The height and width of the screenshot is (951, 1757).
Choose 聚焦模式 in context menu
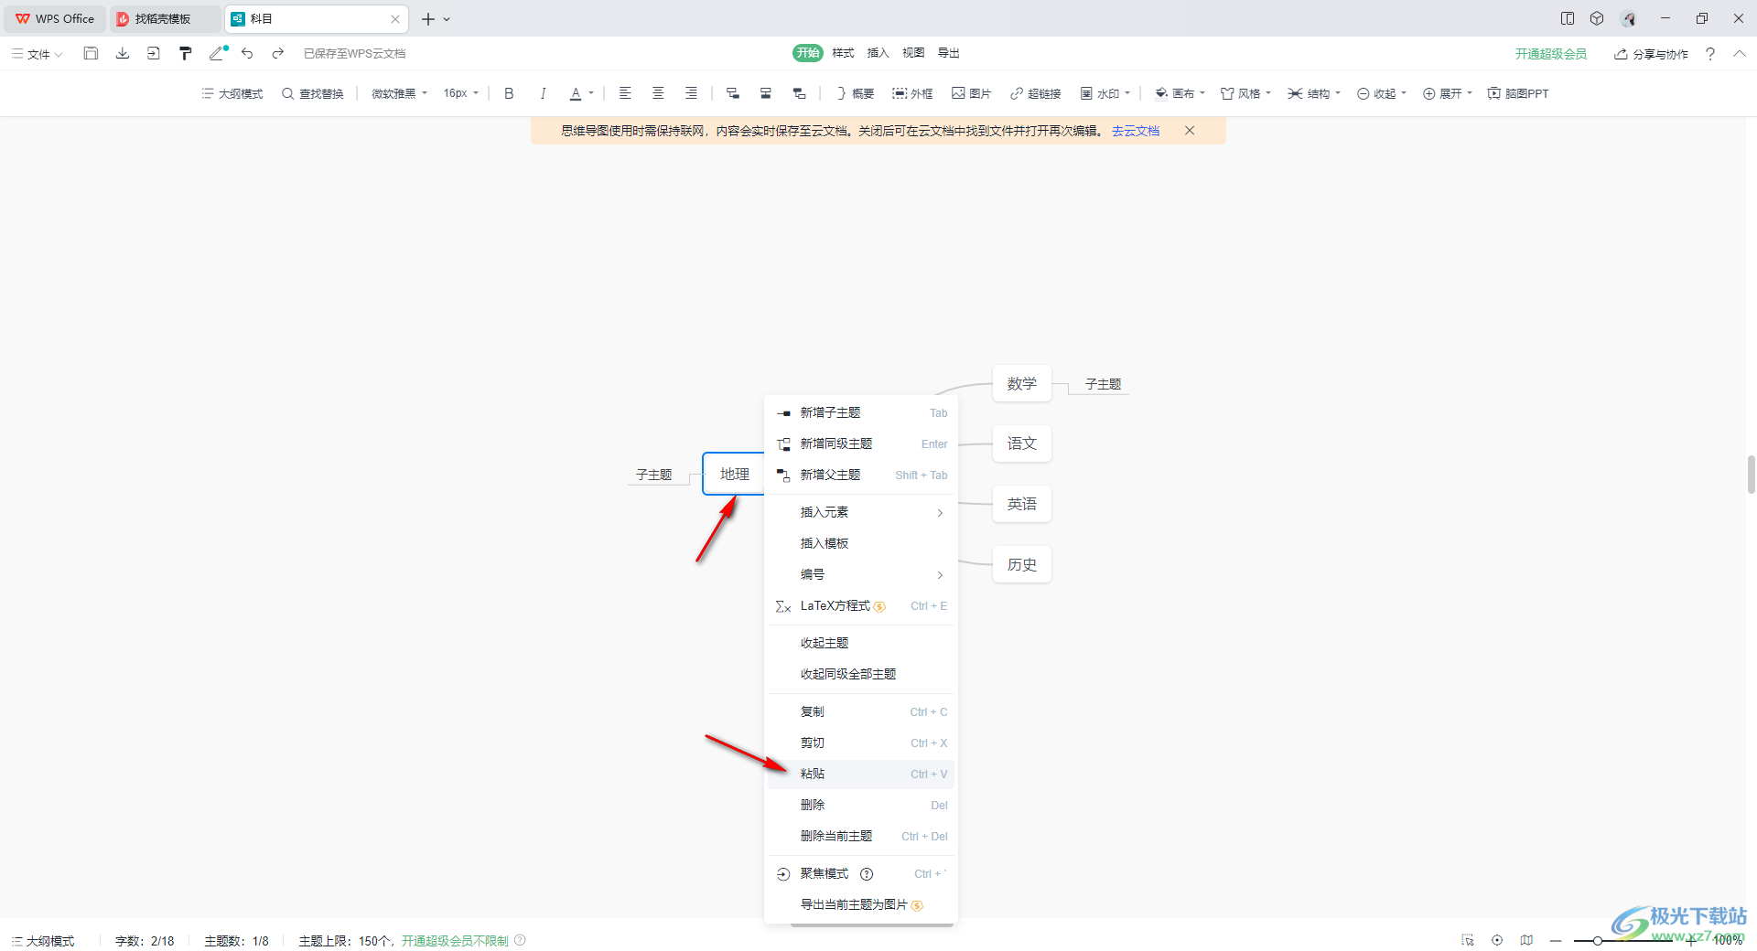pos(861,874)
